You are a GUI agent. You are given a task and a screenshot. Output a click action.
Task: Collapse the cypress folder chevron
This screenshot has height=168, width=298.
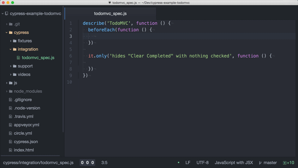7,32
